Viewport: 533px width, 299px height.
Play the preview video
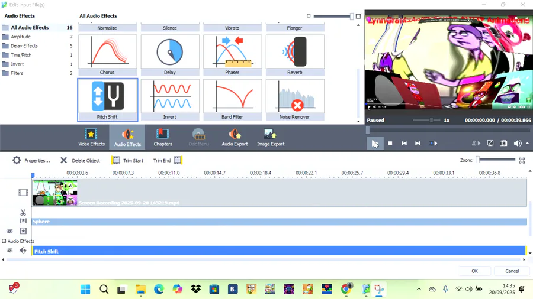(x=375, y=144)
